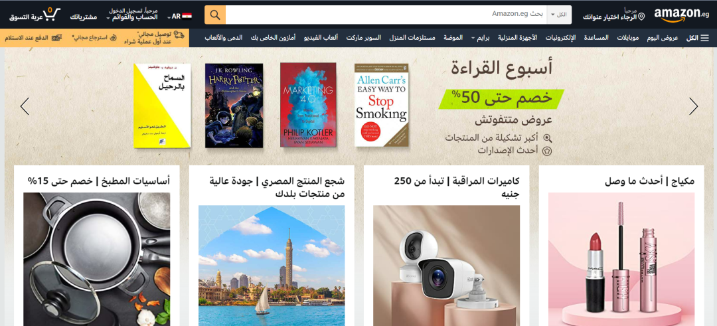Click the orange search magnifier button

coord(215,15)
